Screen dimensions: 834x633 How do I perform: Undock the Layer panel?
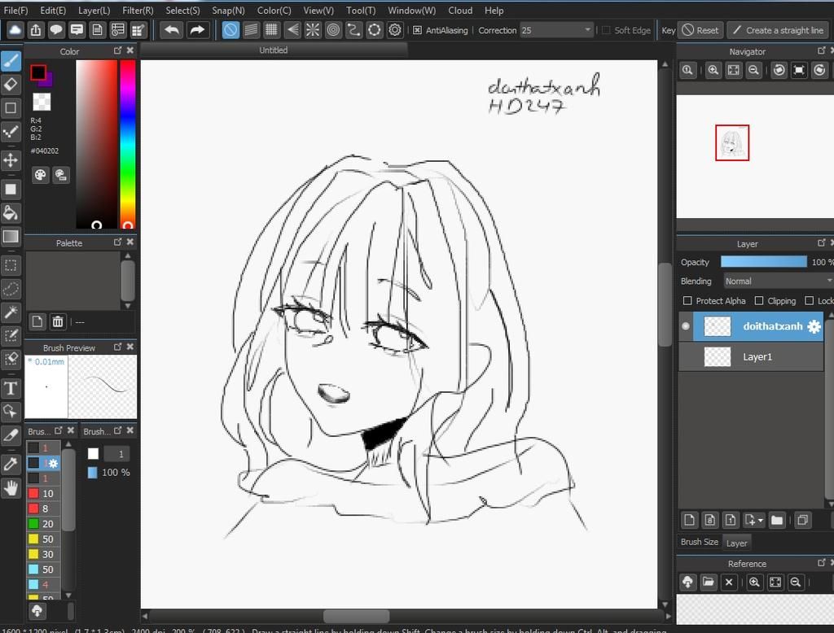(x=821, y=243)
